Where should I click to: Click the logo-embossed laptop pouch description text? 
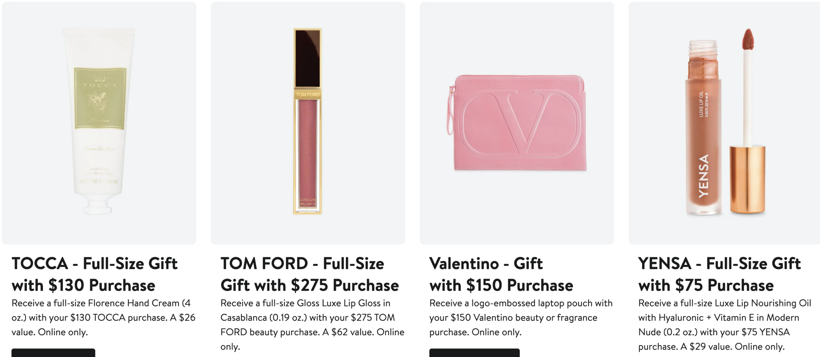click(521, 318)
